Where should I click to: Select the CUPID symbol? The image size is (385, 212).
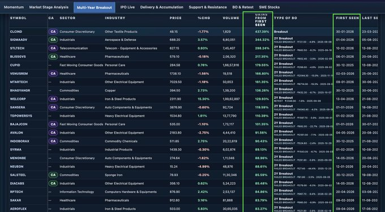click(x=15, y=65)
